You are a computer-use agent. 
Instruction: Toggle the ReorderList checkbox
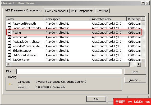(x=9, y=37)
